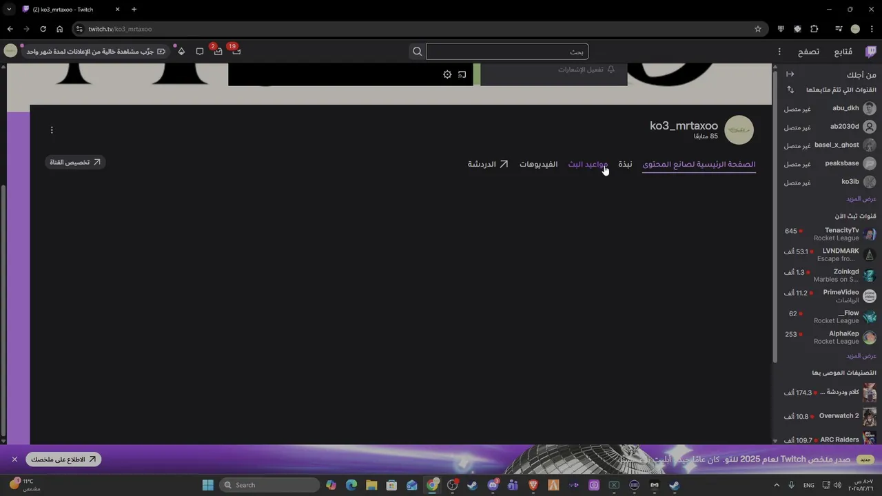Screen dimensions: 882x496
Task: Open ko3ib channel in sidebar
Action: pyautogui.click(x=830, y=182)
